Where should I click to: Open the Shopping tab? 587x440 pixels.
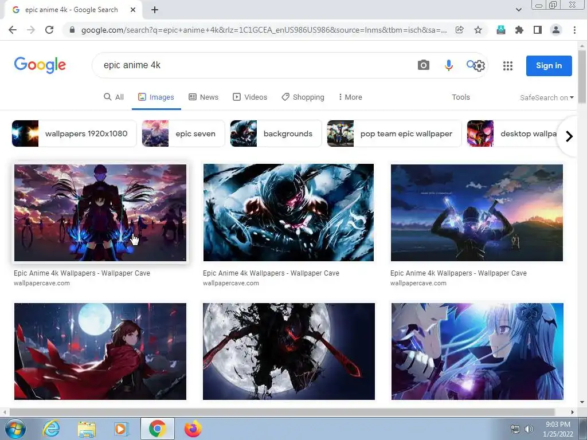tap(303, 97)
